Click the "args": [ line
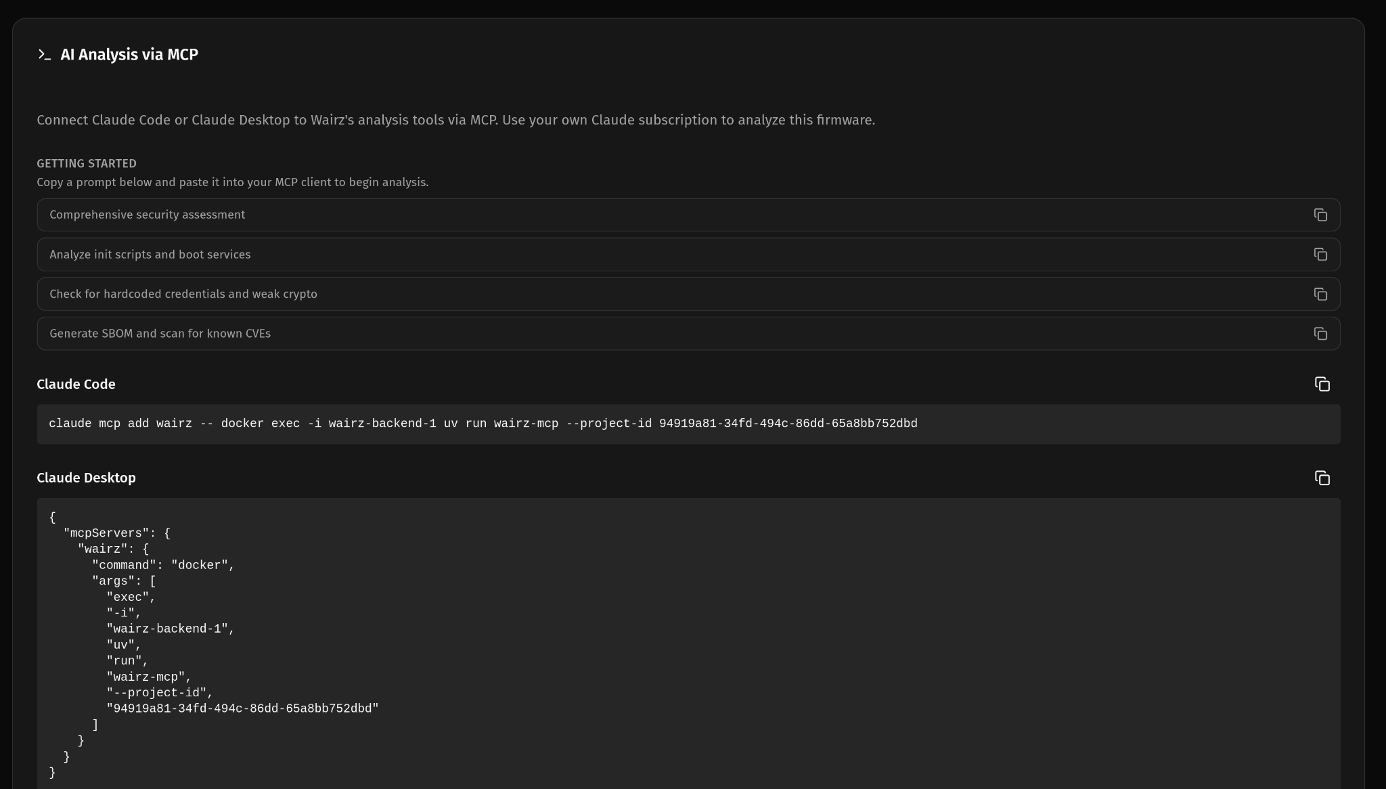1386x789 pixels. (124, 581)
